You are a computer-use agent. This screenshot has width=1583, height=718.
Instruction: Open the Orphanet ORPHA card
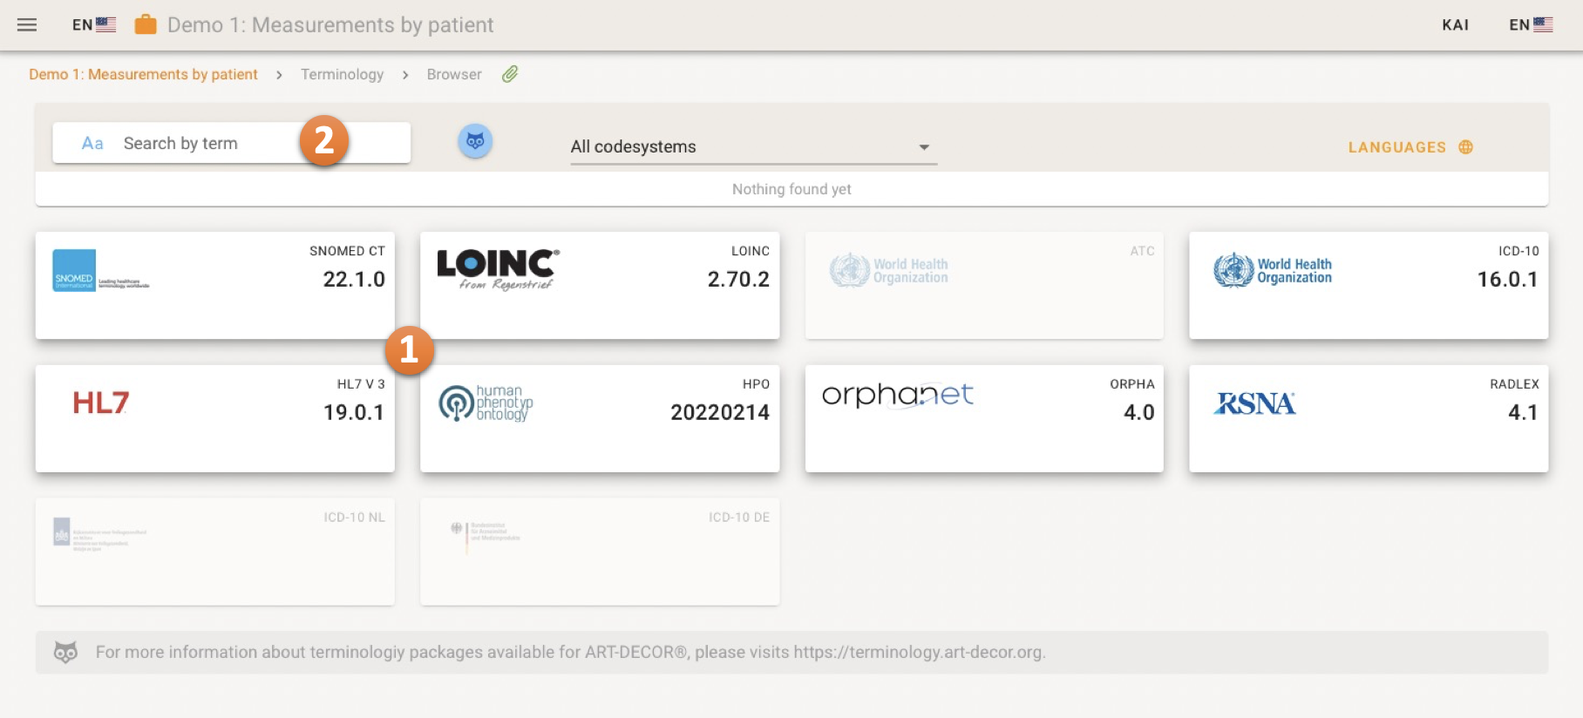983,418
